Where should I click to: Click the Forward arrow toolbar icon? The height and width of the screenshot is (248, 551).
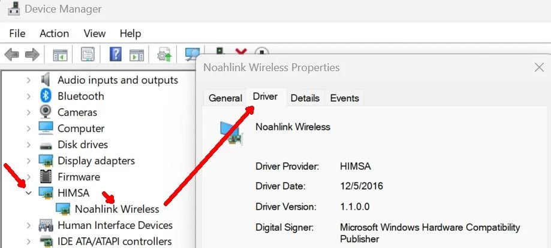(x=32, y=54)
